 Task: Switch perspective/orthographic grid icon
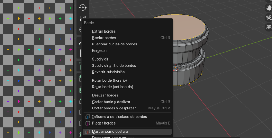(x=269, y=27)
